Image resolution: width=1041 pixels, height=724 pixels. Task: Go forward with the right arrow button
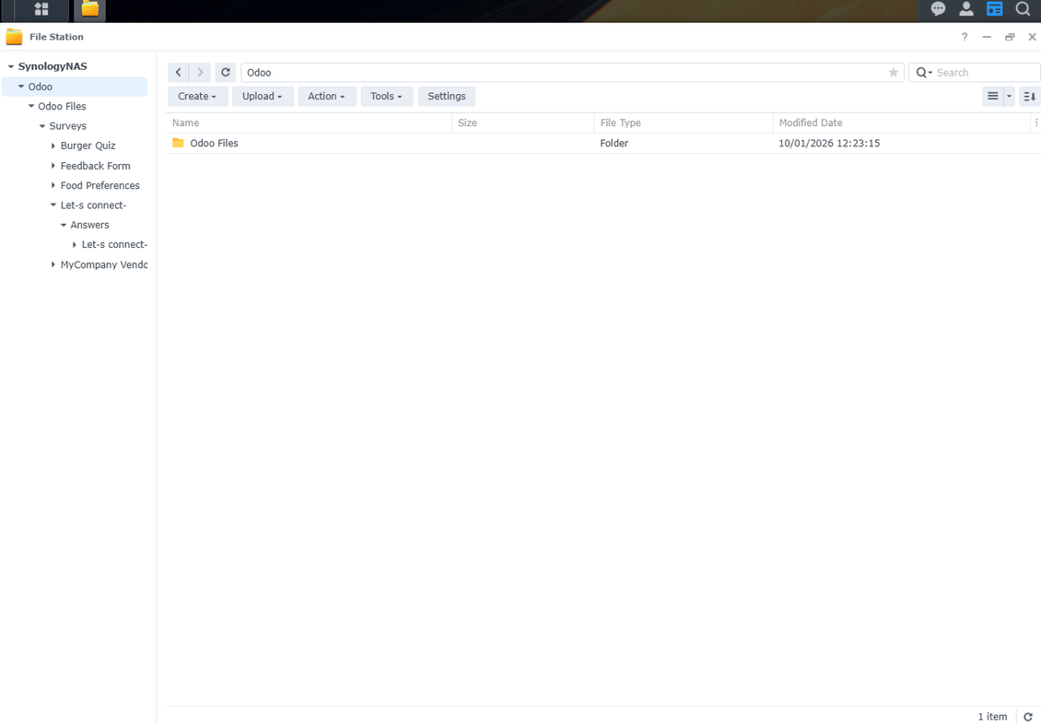coord(200,73)
